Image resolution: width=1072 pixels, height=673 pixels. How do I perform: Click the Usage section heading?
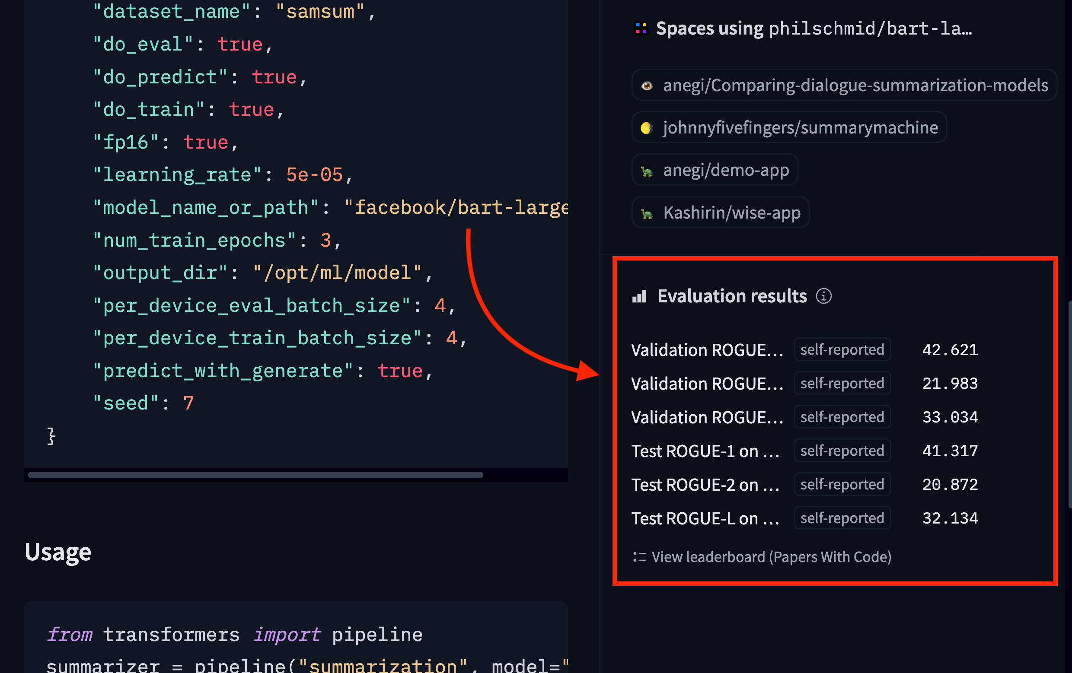[58, 552]
